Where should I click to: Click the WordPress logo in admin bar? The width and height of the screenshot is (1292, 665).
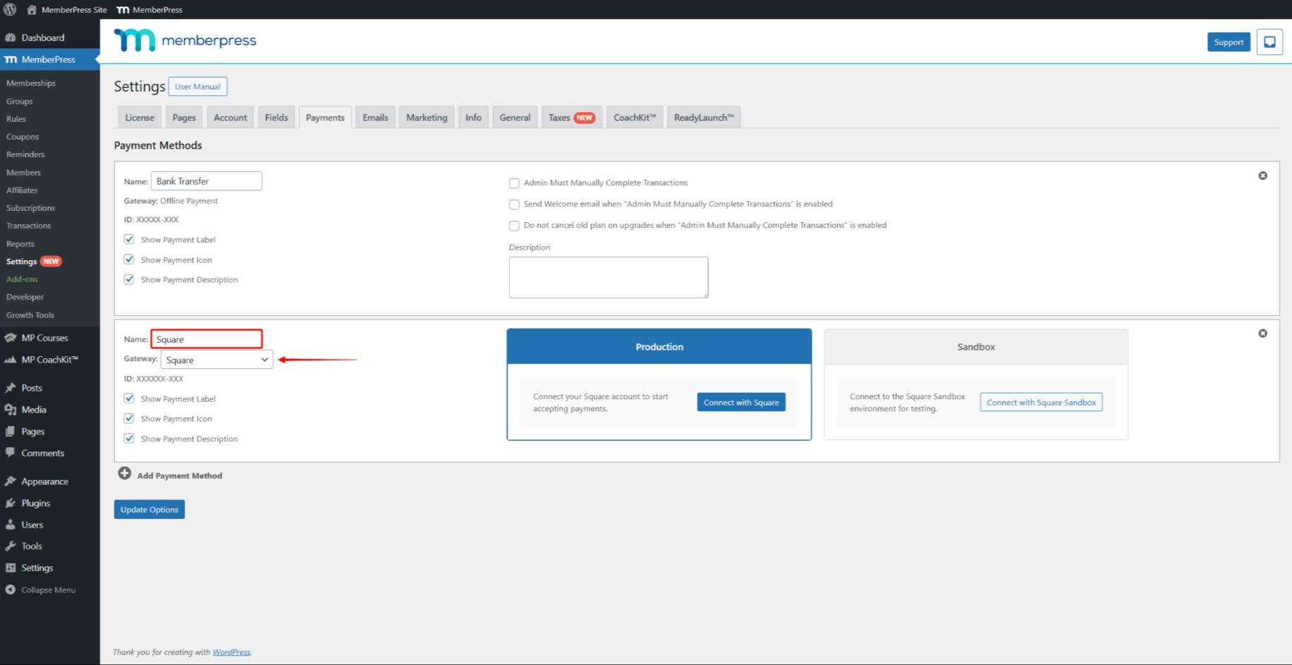10,9
